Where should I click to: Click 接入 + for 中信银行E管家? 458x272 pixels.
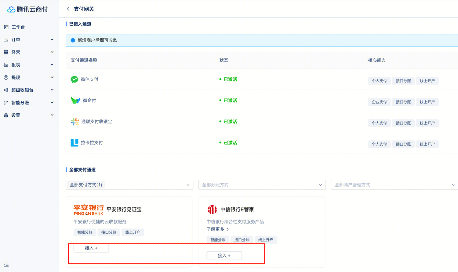224,256
